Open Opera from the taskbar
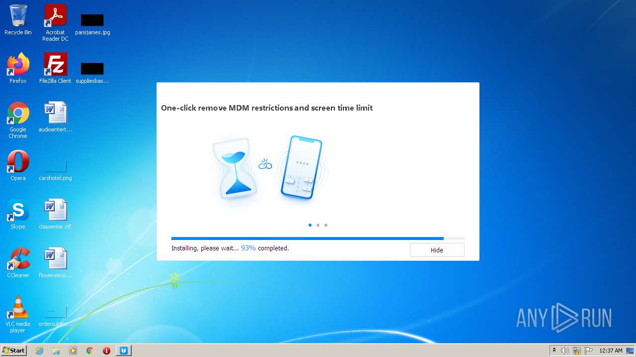Screen dimensions: 636x357 click(x=106, y=351)
